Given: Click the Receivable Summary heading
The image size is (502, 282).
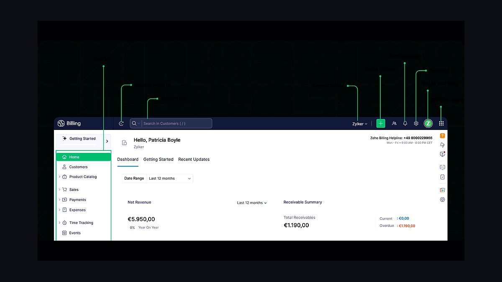Looking at the screenshot, I should tap(303, 202).
